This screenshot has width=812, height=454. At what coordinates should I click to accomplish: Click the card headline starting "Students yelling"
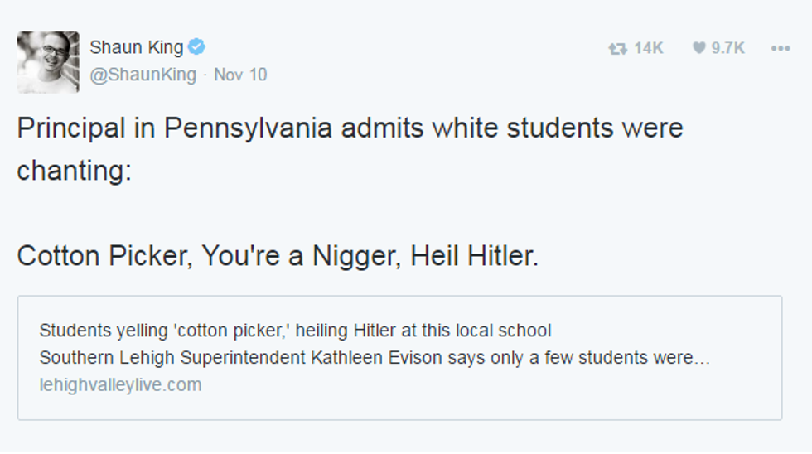click(294, 331)
